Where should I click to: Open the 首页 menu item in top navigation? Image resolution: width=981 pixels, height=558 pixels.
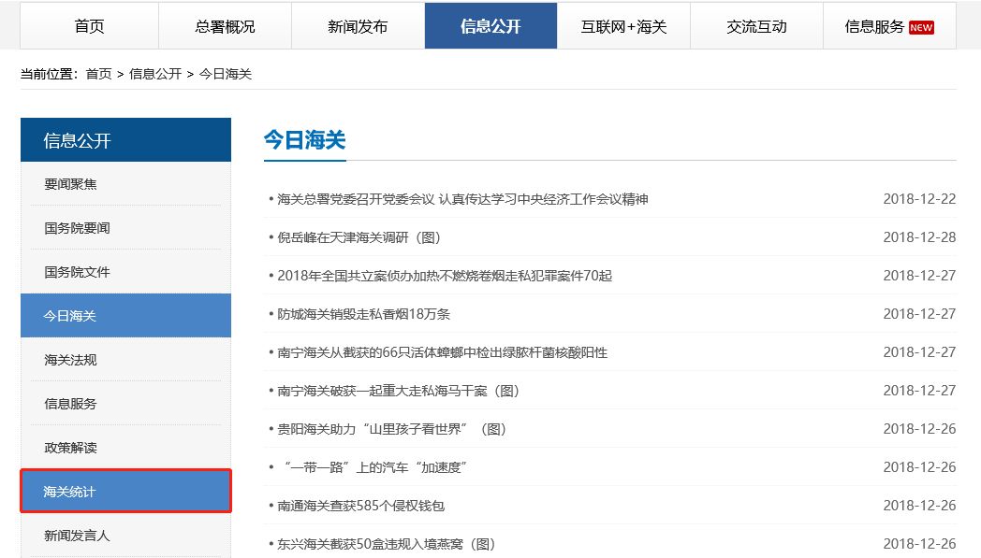tap(88, 26)
